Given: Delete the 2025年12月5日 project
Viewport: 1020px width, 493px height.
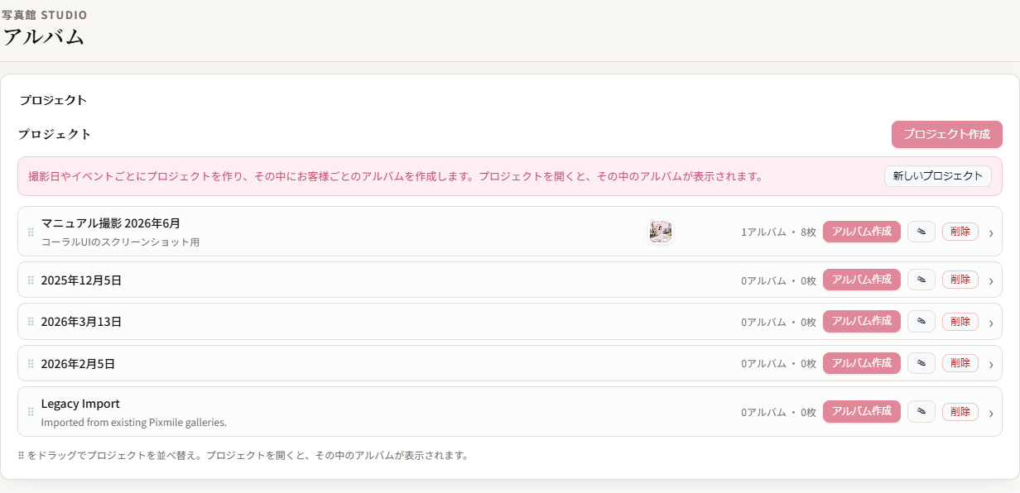Looking at the screenshot, I should [960, 280].
